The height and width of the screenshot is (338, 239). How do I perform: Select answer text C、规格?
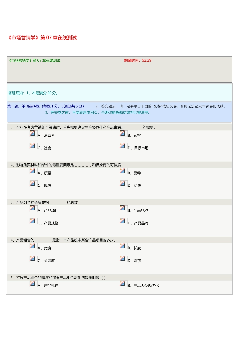45,186
